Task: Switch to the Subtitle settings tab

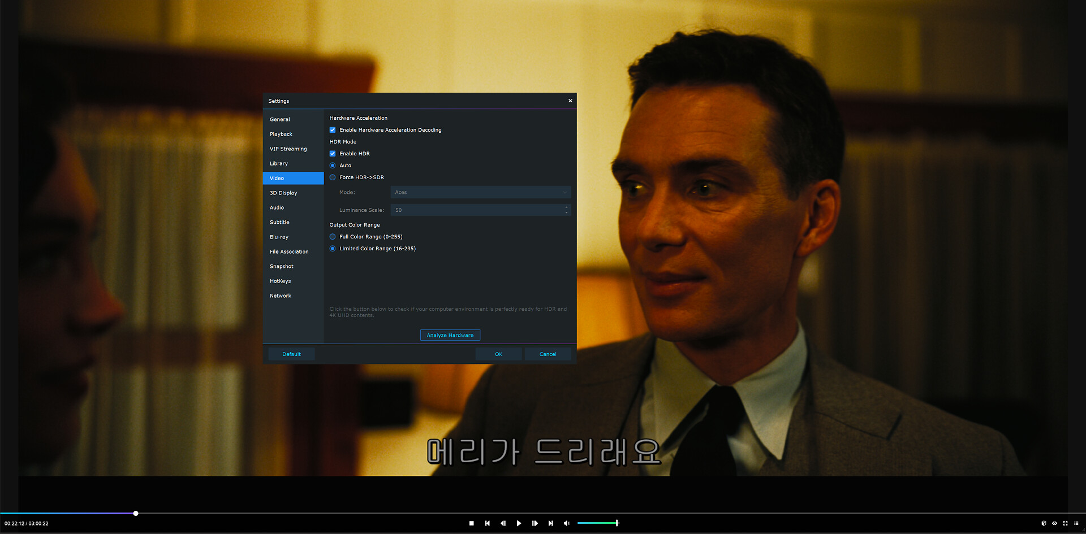Action: [279, 223]
